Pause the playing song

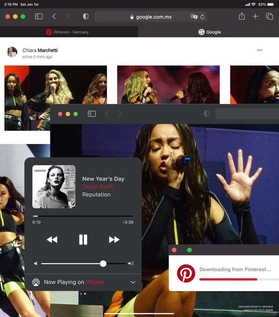click(x=83, y=240)
